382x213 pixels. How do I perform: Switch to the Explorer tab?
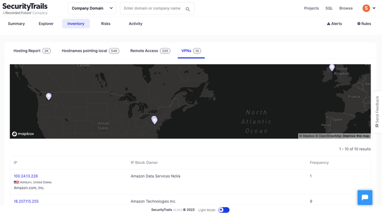(46, 24)
